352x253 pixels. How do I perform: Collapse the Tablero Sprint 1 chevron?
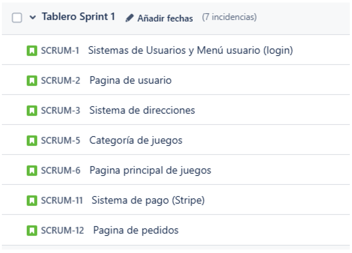(x=33, y=18)
